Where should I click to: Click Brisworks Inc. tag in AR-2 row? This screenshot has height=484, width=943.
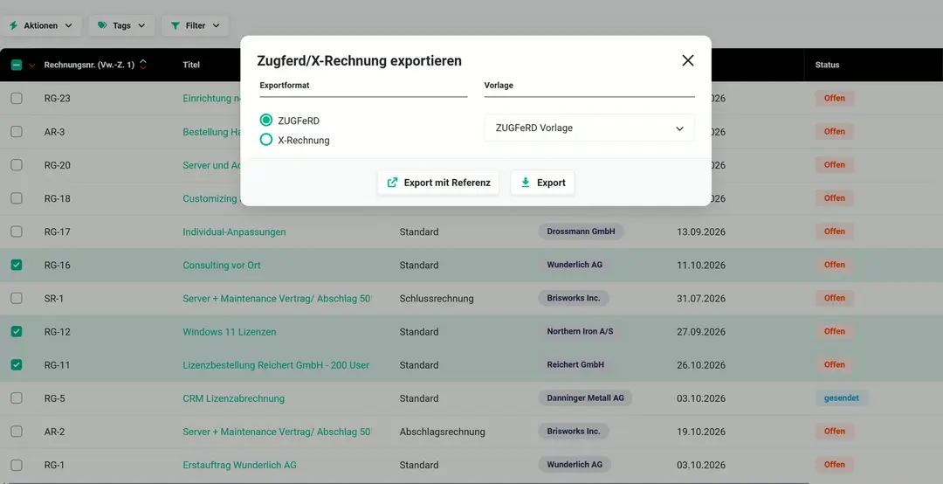click(573, 431)
